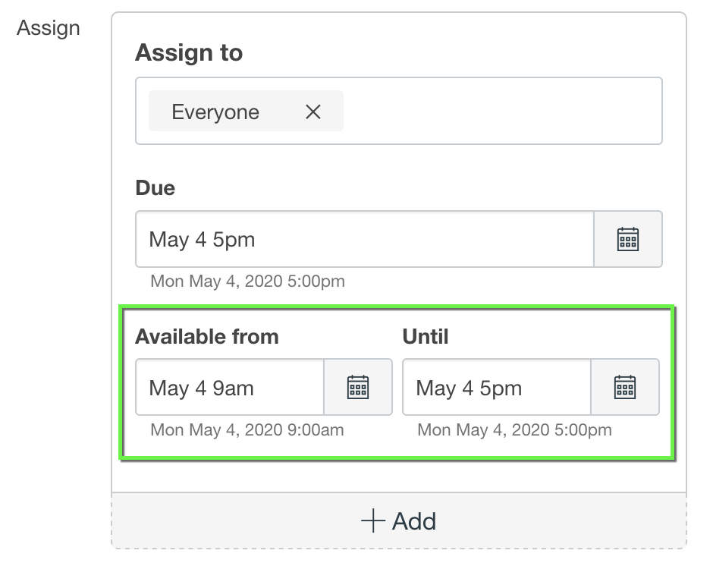Remove the Everyone assignee with the X
The image size is (713, 563).
pyautogui.click(x=313, y=112)
